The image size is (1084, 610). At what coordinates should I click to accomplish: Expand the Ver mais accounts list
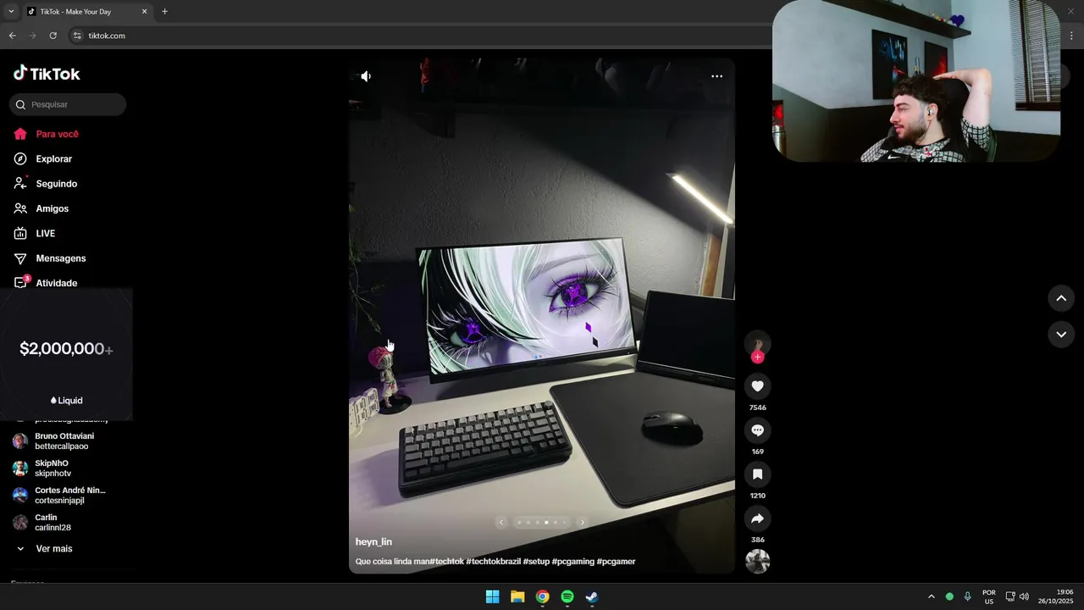click(x=44, y=549)
